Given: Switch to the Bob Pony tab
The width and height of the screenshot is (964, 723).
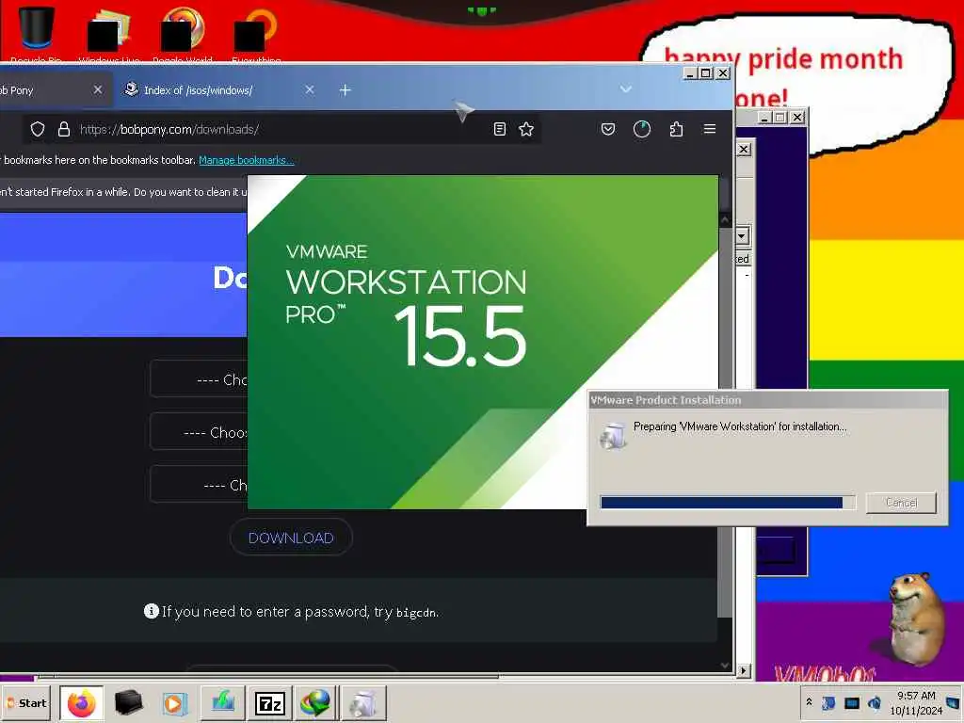Looking at the screenshot, I should pos(56,90).
